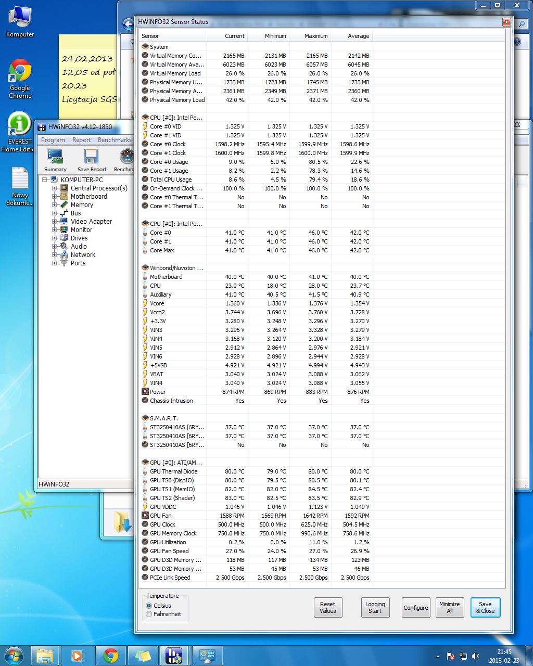Open Windows Explorer from the taskbar
533x666 pixels.
[x=45, y=656]
